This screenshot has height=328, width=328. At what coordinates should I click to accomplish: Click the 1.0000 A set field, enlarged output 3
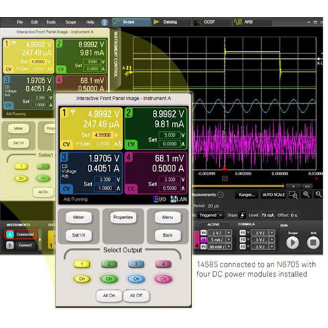(x=105, y=188)
